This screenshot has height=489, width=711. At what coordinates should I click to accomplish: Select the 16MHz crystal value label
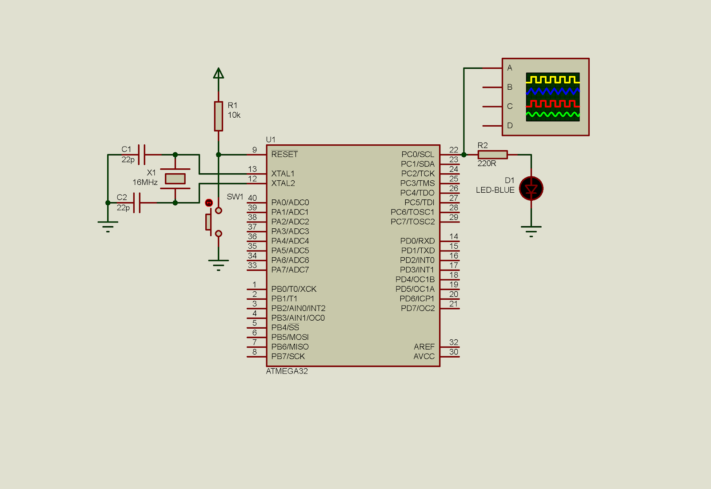click(x=145, y=183)
